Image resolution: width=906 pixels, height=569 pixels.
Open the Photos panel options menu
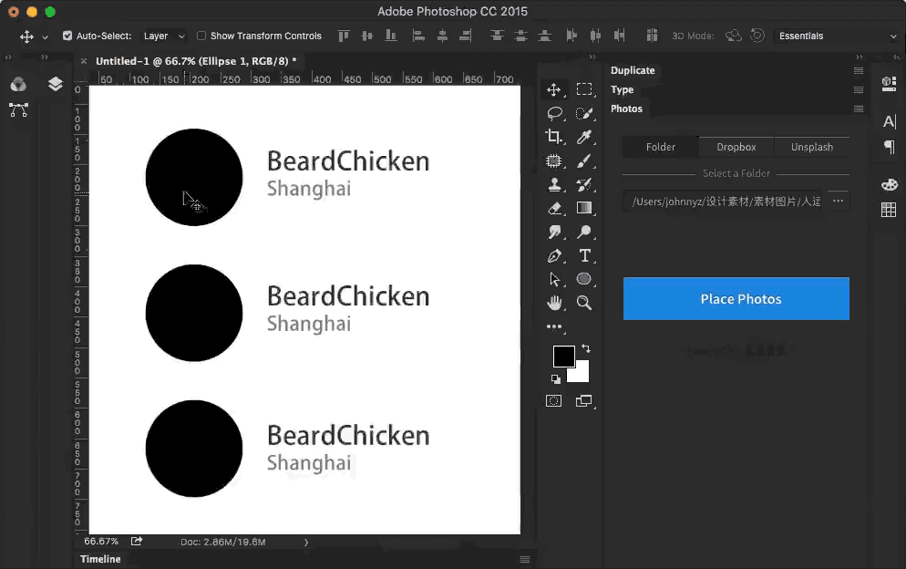(x=858, y=109)
